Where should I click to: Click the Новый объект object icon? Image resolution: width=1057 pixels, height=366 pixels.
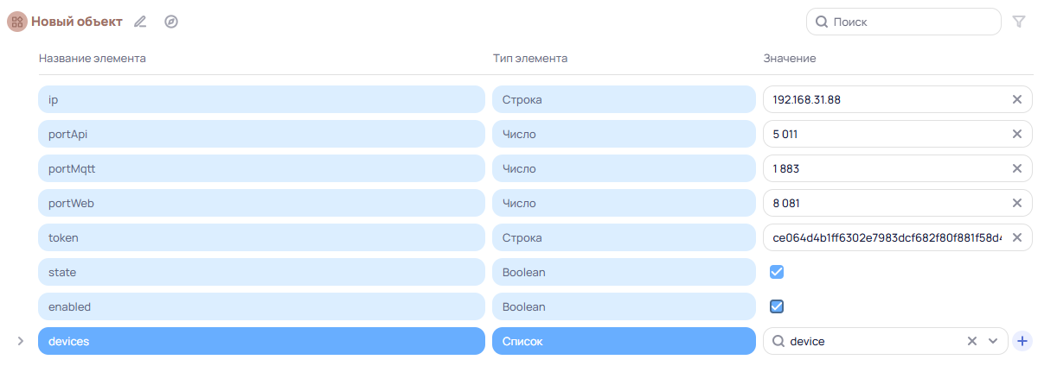(x=17, y=22)
